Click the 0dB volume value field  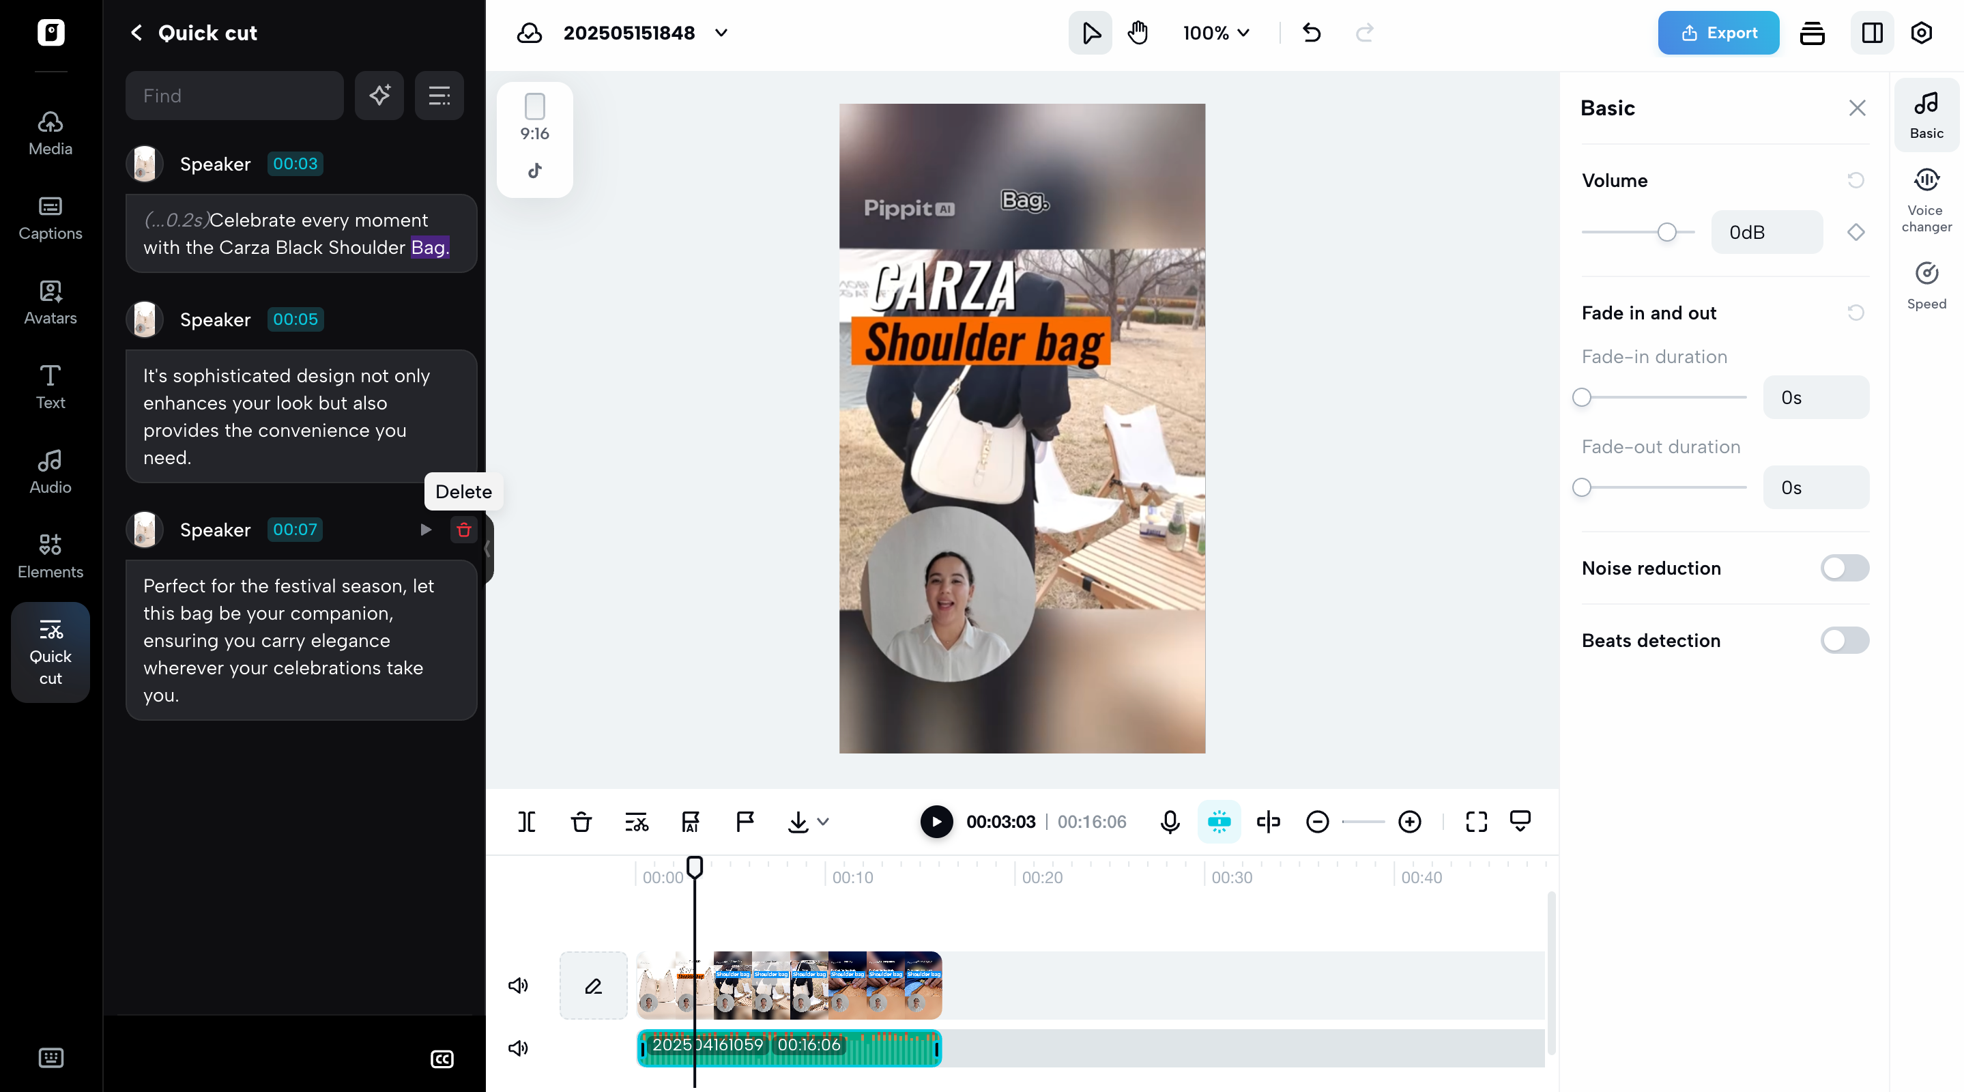pos(1767,233)
